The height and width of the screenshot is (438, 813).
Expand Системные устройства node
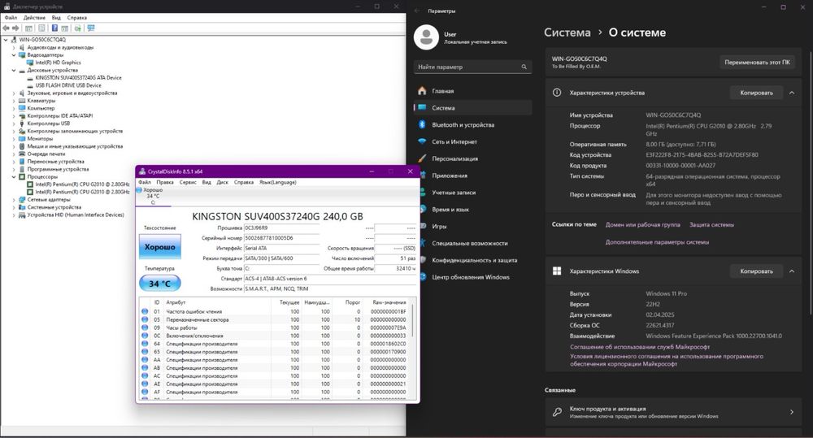tap(14, 207)
